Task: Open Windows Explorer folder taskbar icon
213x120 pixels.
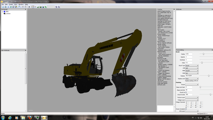Action: click(23, 118)
